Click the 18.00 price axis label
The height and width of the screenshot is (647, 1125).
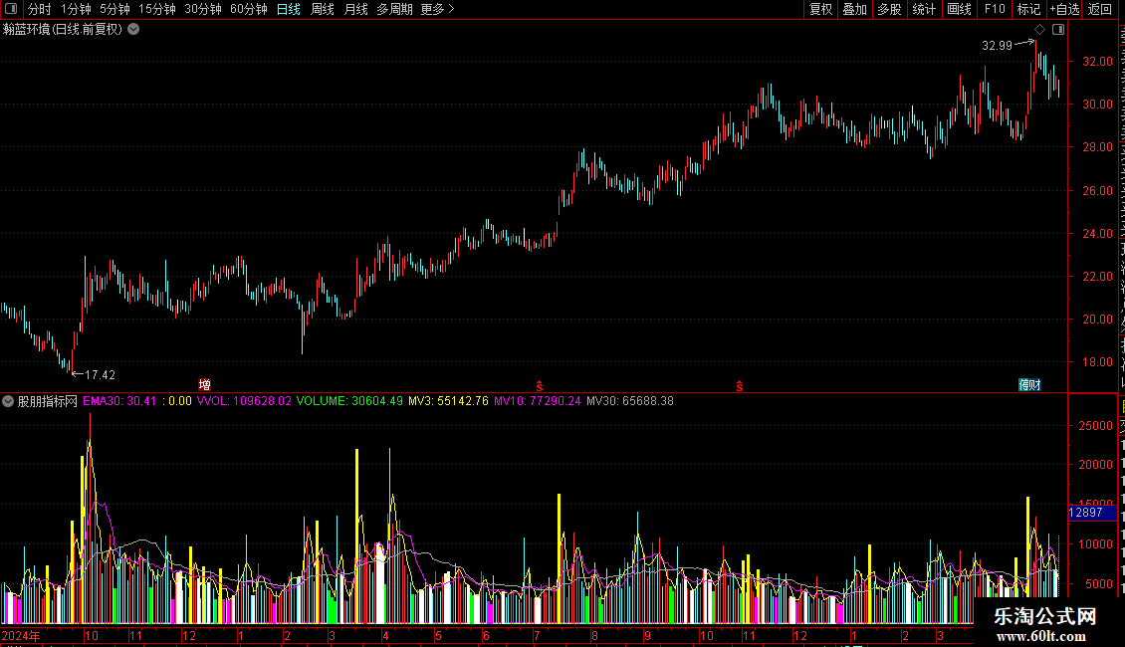tap(1097, 362)
